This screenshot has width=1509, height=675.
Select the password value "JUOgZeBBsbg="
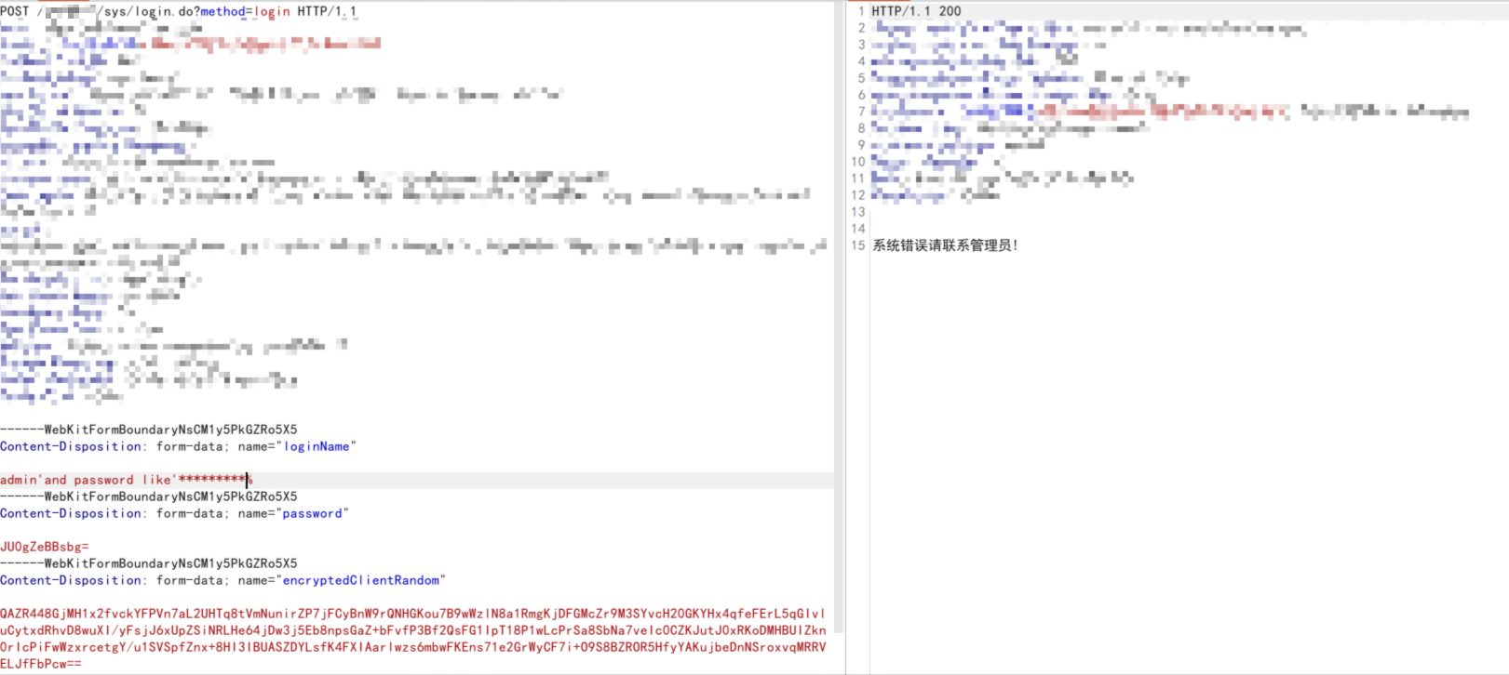pyautogui.click(x=45, y=547)
